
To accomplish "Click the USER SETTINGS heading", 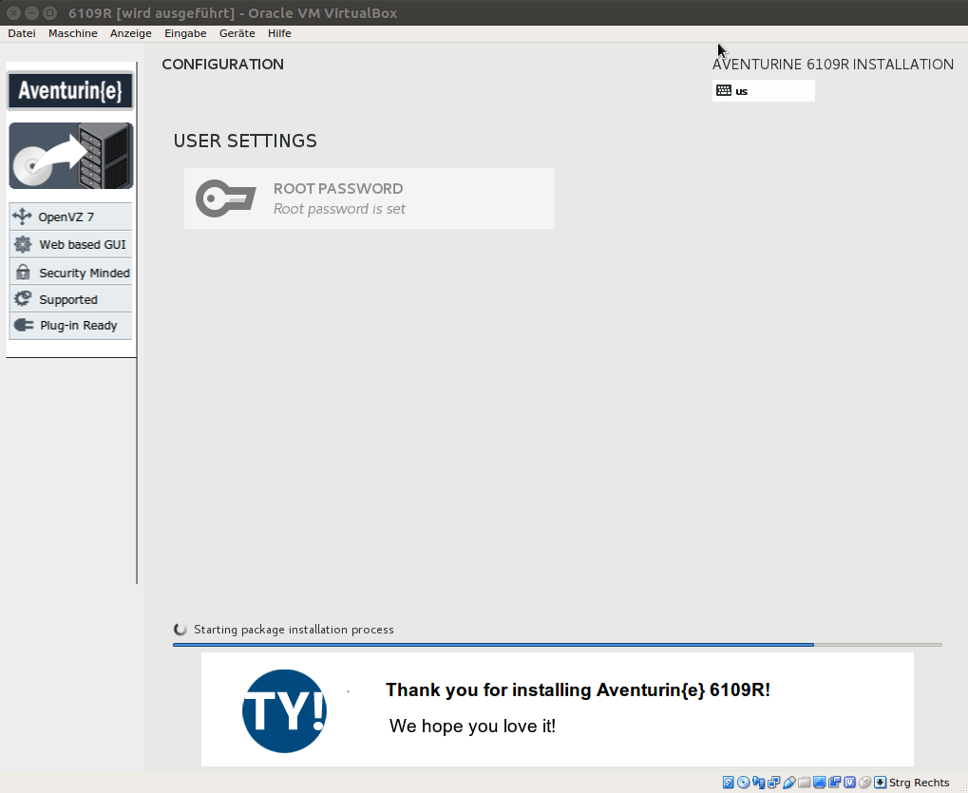I will coord(245,141).
